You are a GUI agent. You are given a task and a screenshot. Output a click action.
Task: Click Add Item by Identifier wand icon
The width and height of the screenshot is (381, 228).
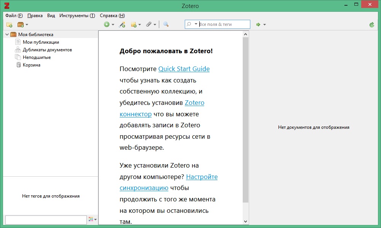click(122, 25)
